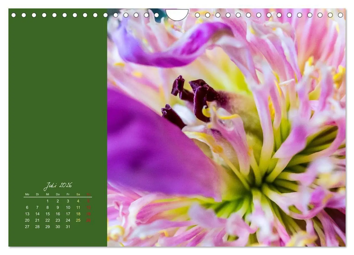Screen dimensions: 354x255
Task: Click Saturday date 4
Action: click(78, 201)
